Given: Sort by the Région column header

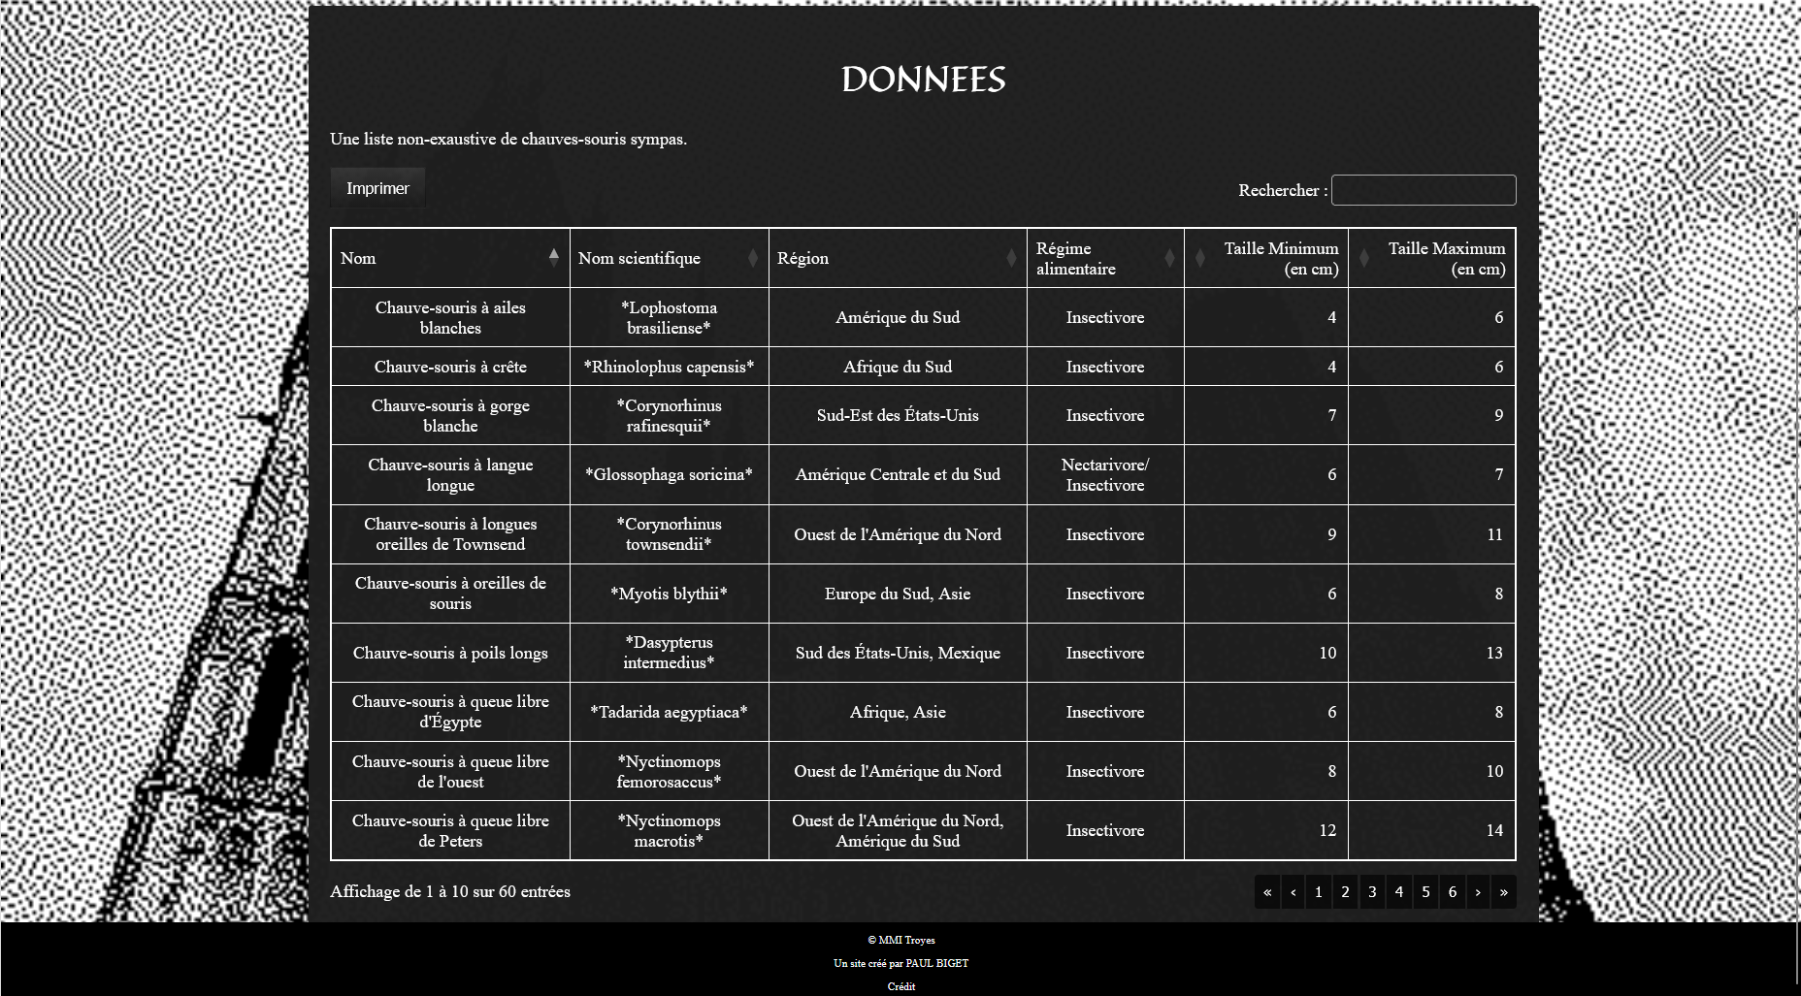Looking at the screenshot, I should click(x=898, y=258).
